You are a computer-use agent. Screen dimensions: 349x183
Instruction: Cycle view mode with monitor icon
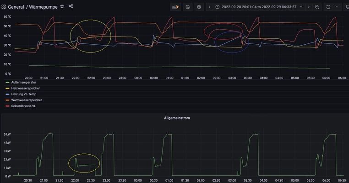tap(347, 7)
